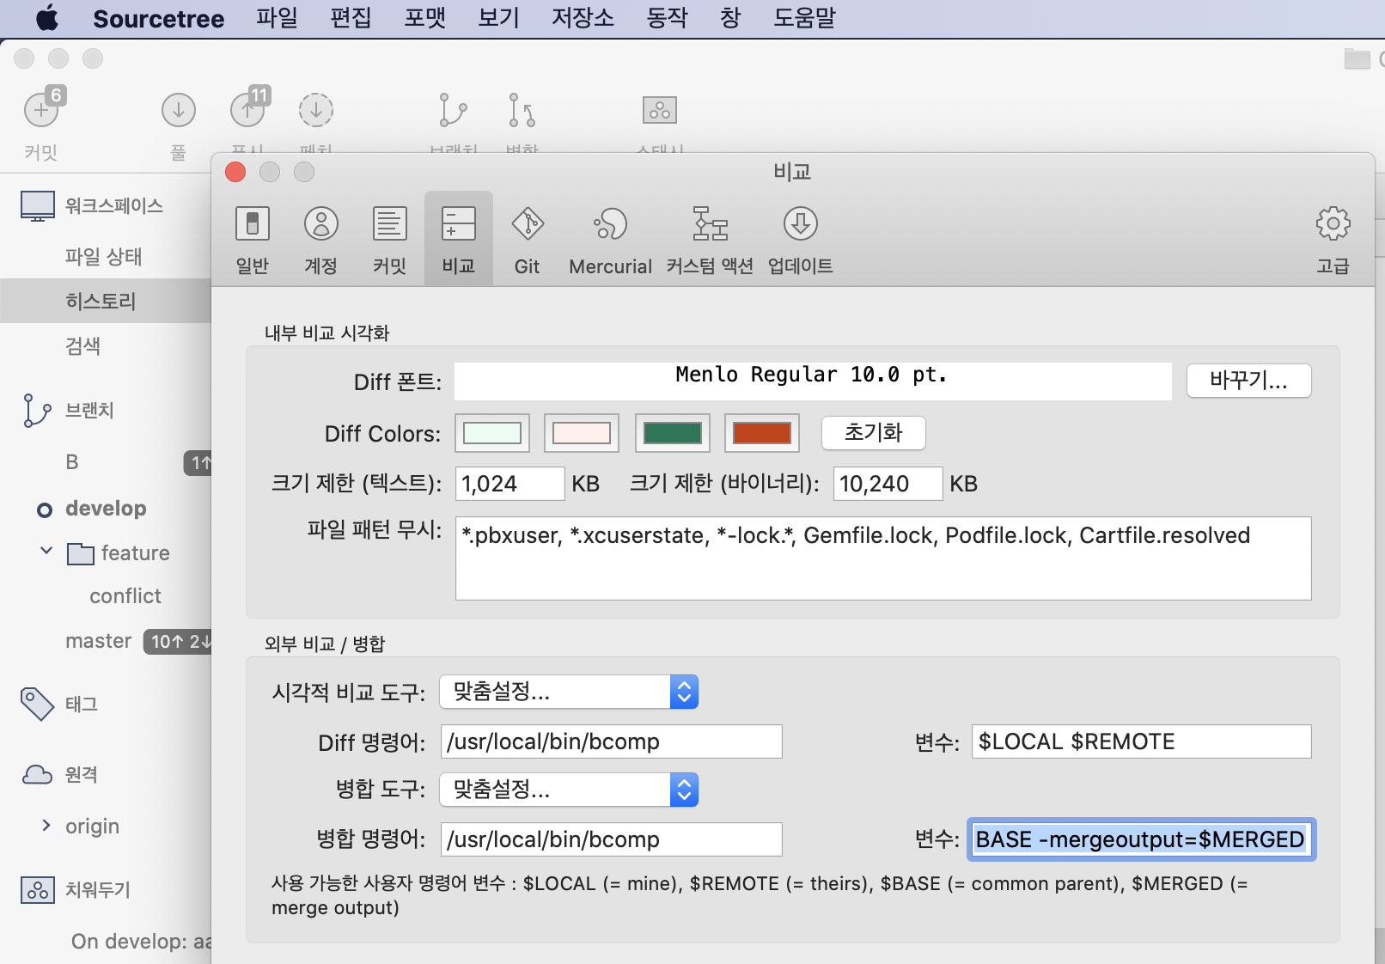The image size is (1385, 964).
Task: Click the feature folder icon in sidebar
Action: (x=81, y=553)
